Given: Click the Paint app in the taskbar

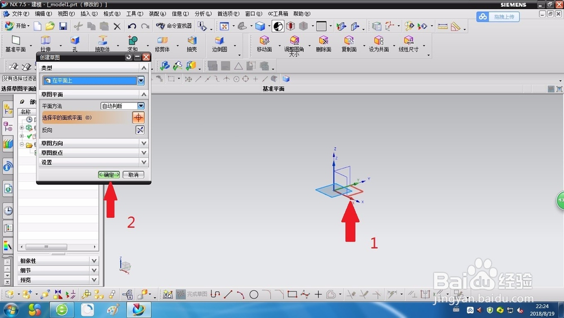Looking at the screenshot, I should tap(113, 310).
